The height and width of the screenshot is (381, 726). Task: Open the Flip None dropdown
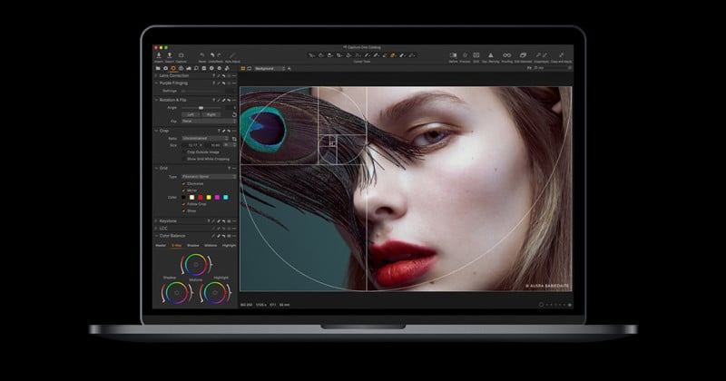[x=209, y=121]
